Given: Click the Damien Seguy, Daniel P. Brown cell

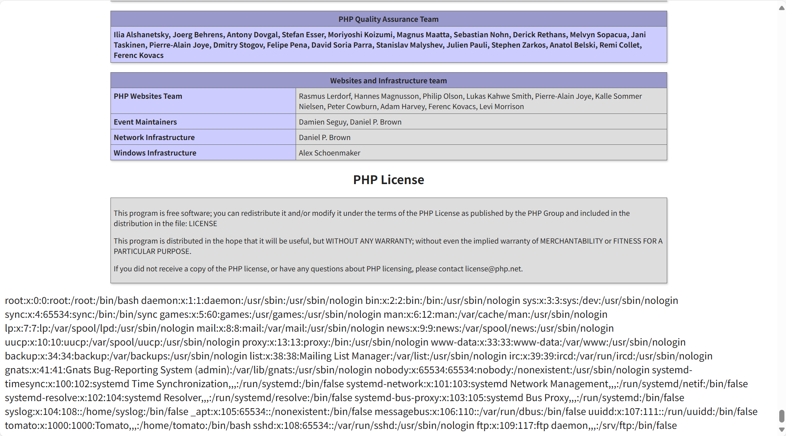Looking at the screenshot, I should pos(350,122).
